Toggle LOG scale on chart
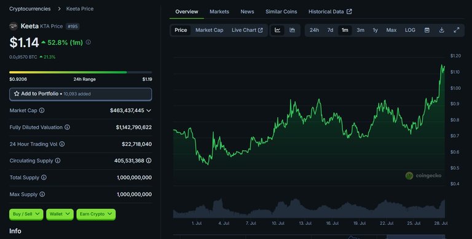 pos(410,30)
